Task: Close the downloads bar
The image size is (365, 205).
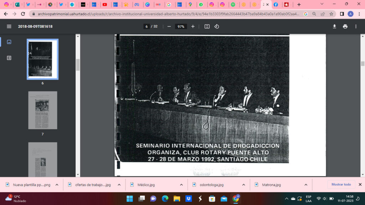Action: click(x=360, y=184)
